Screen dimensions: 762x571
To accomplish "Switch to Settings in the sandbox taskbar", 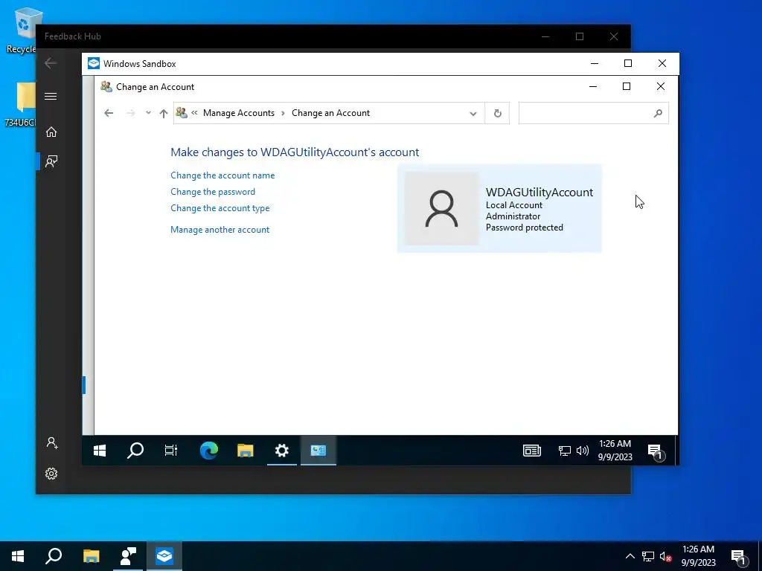I will point(282,451).
